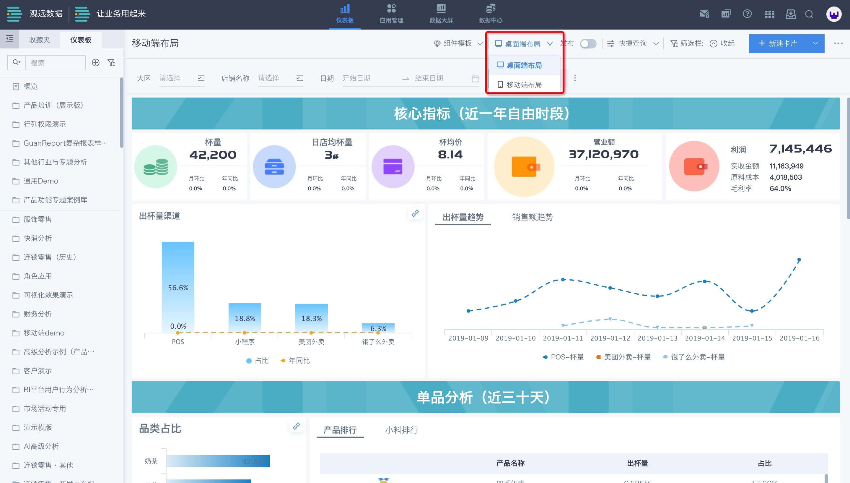850x483 pixels.
Task: Open the download inbox icon
Action: pos(791,14)
